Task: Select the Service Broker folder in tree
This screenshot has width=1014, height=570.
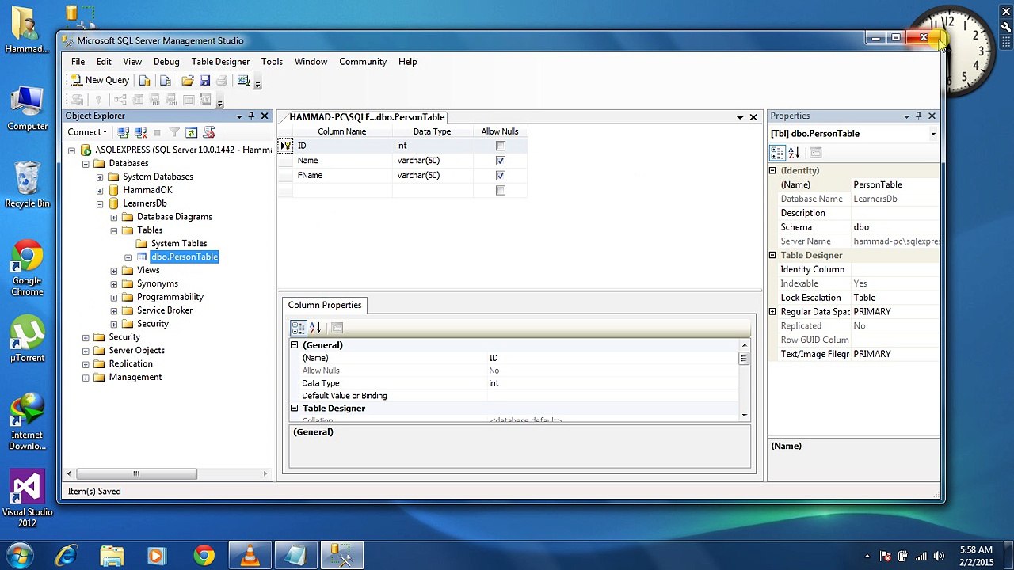Action: point(165,310)
